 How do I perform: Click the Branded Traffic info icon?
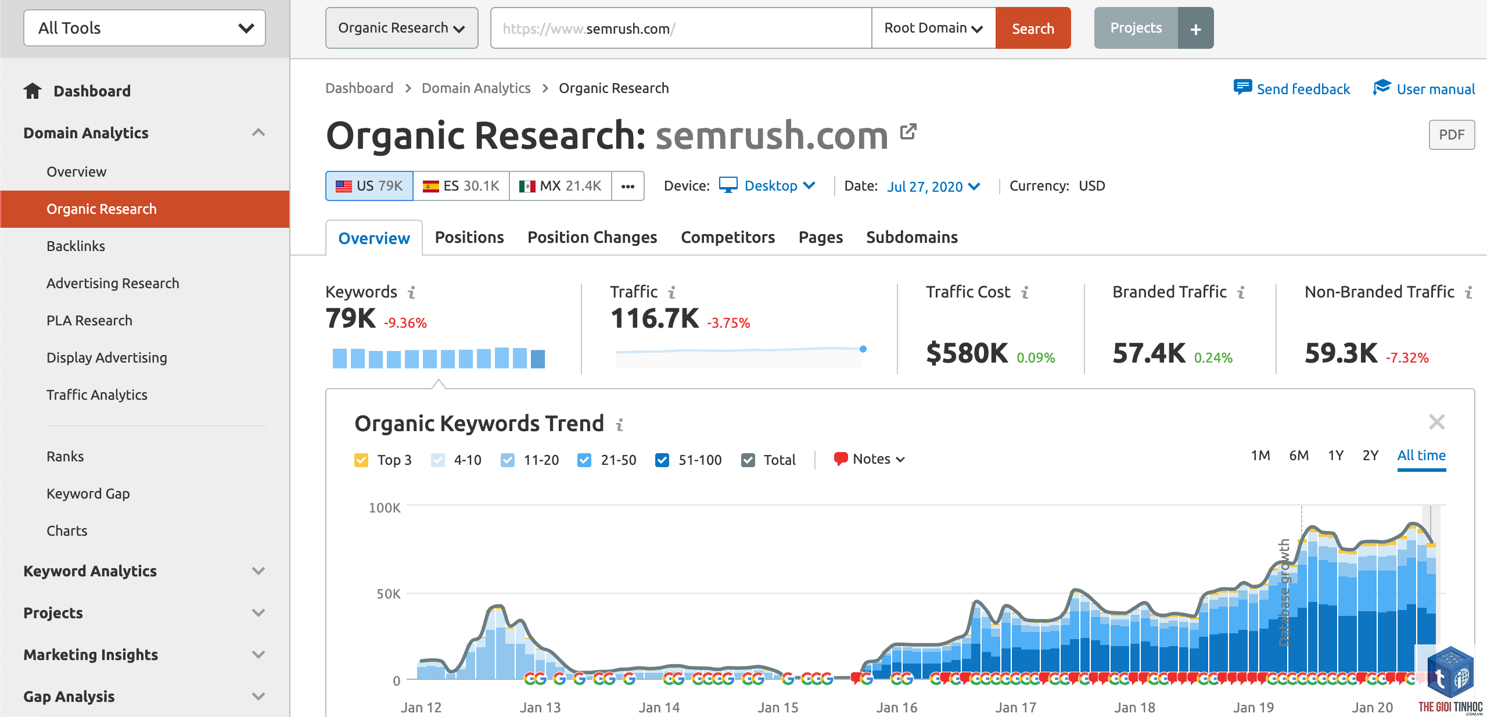1241,292
